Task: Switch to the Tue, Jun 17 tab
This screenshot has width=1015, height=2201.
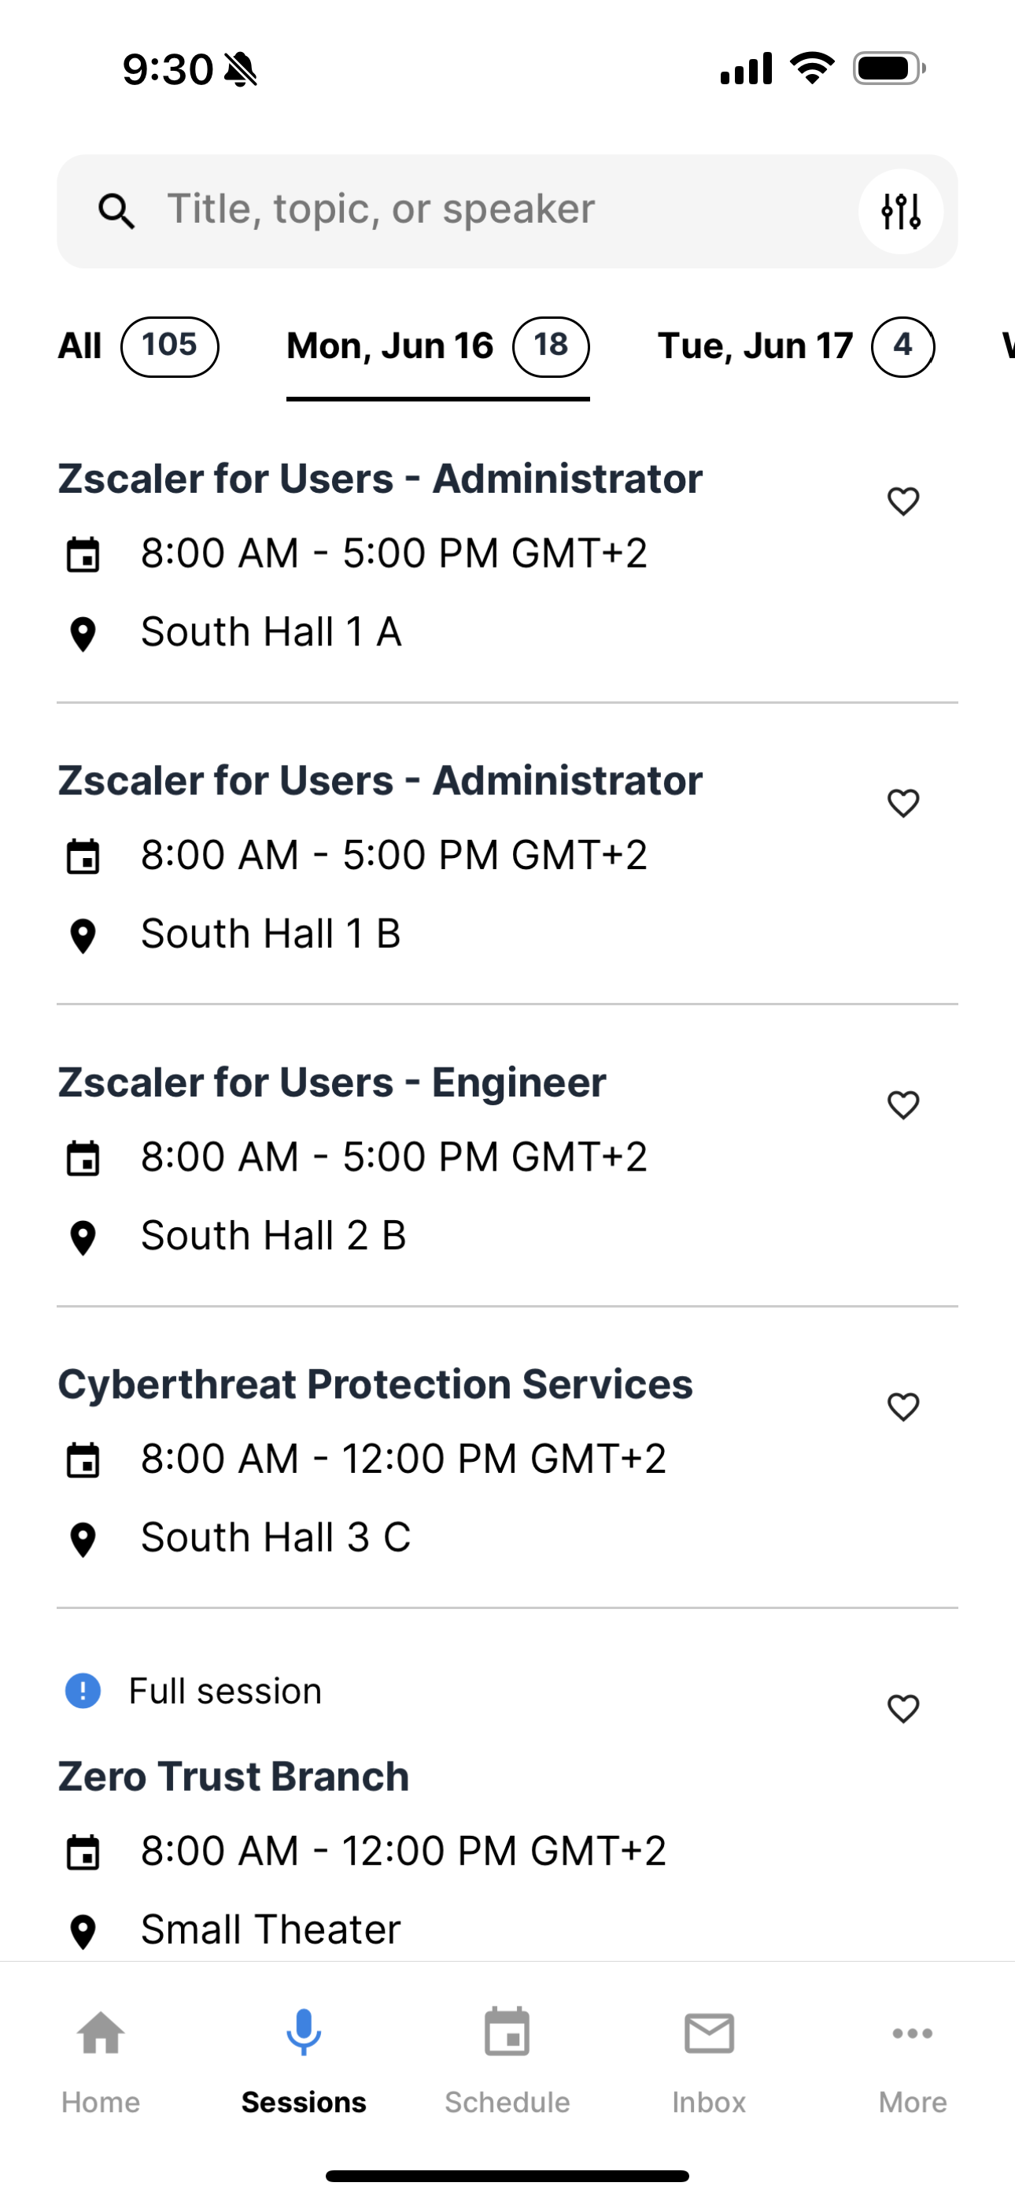Action: [795, 346]
